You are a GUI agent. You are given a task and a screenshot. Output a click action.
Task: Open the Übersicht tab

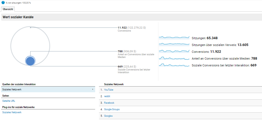click(8, 9)
